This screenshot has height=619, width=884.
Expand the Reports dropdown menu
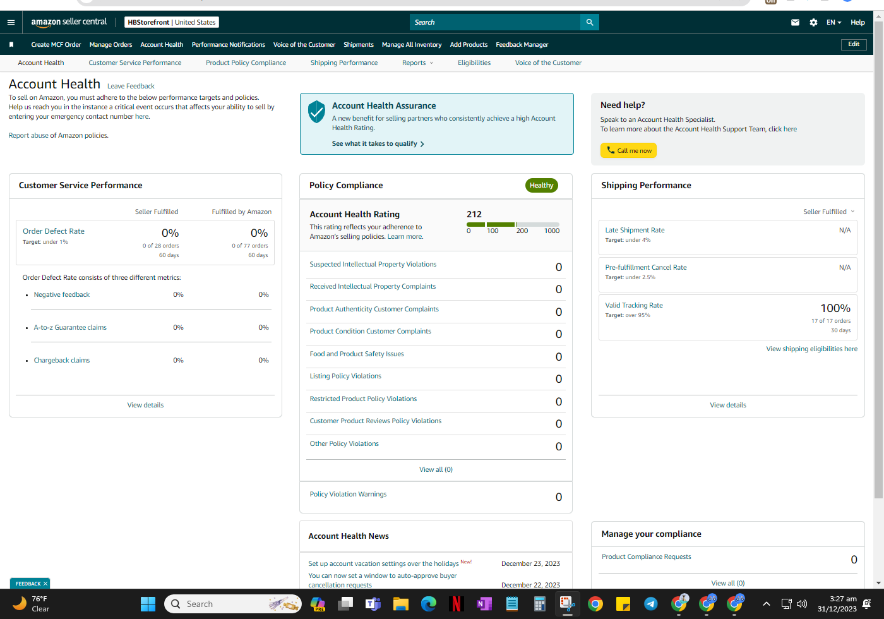tap(418, 63)
